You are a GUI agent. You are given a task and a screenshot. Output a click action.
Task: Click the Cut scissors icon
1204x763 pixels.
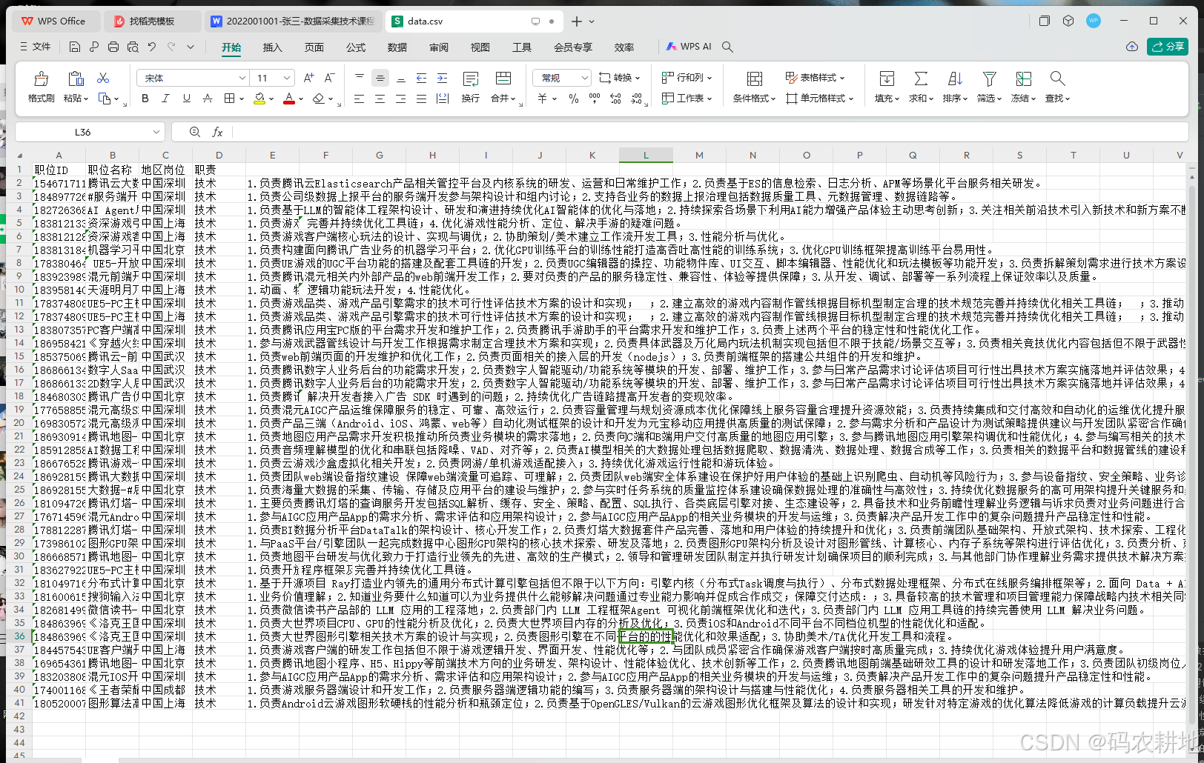[103, 78]
